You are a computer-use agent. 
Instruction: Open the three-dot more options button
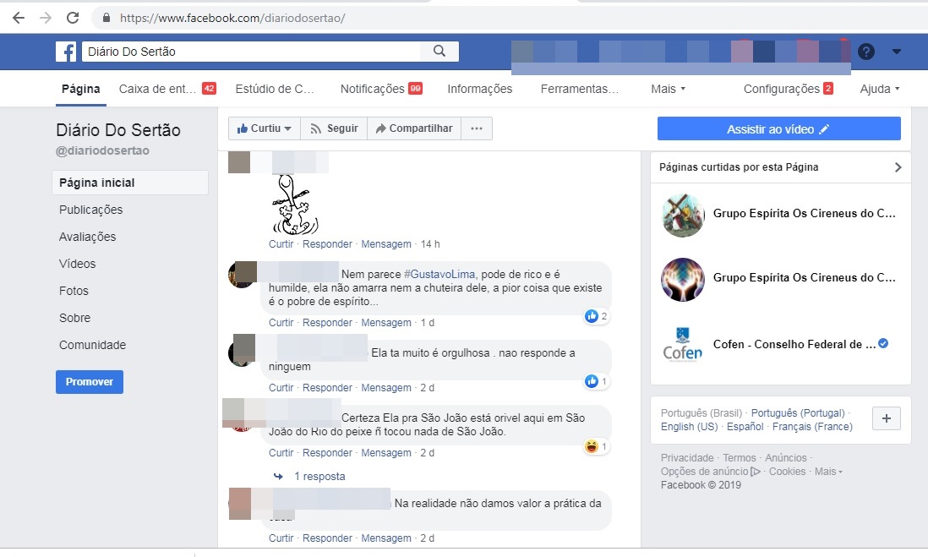477,128
